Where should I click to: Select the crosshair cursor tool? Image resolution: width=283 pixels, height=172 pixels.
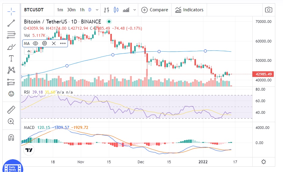click(x=11, y=11)
